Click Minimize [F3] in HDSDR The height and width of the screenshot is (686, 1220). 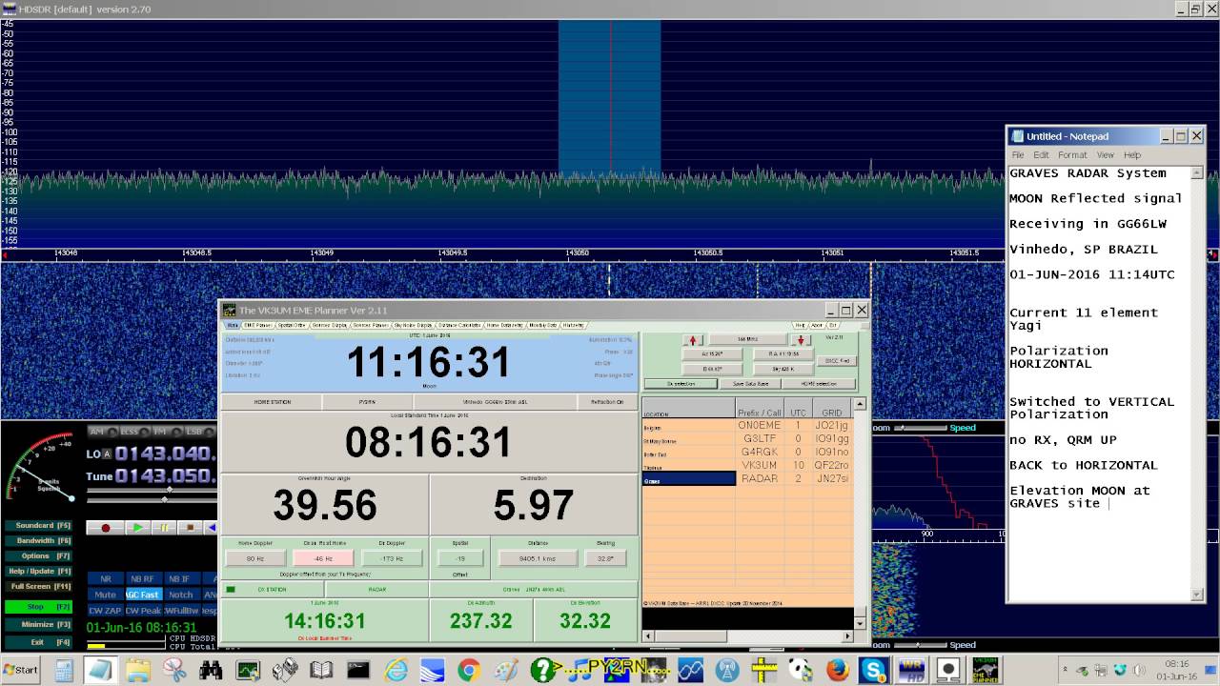(38, 625)
